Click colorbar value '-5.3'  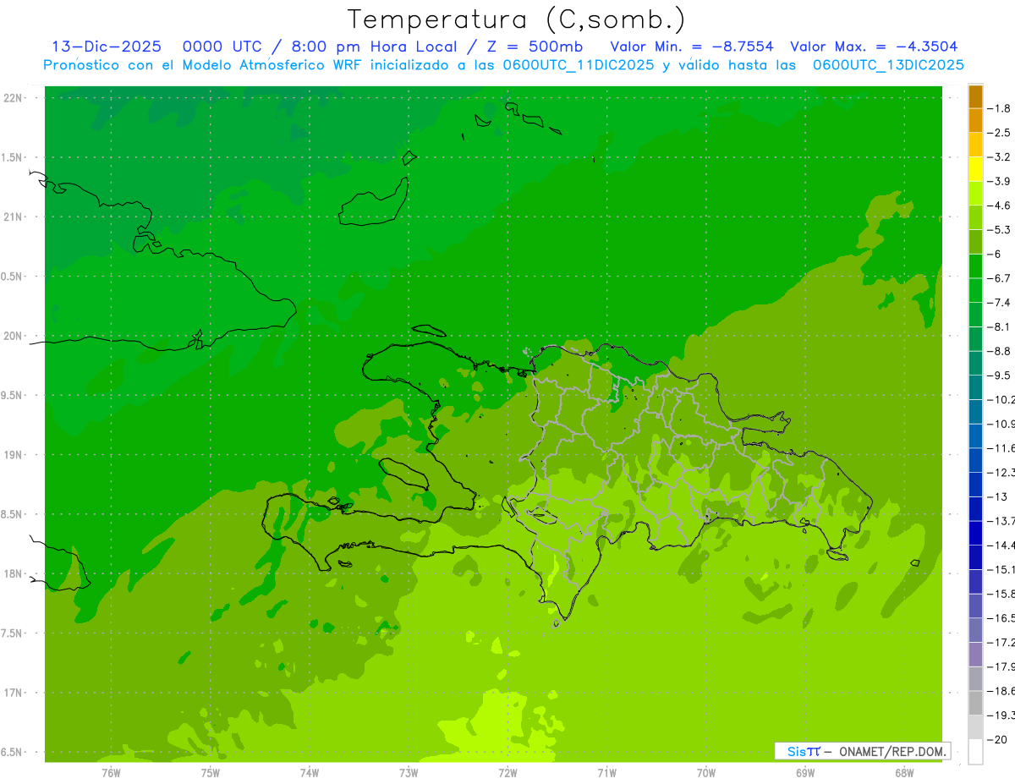tap(999, 229)
